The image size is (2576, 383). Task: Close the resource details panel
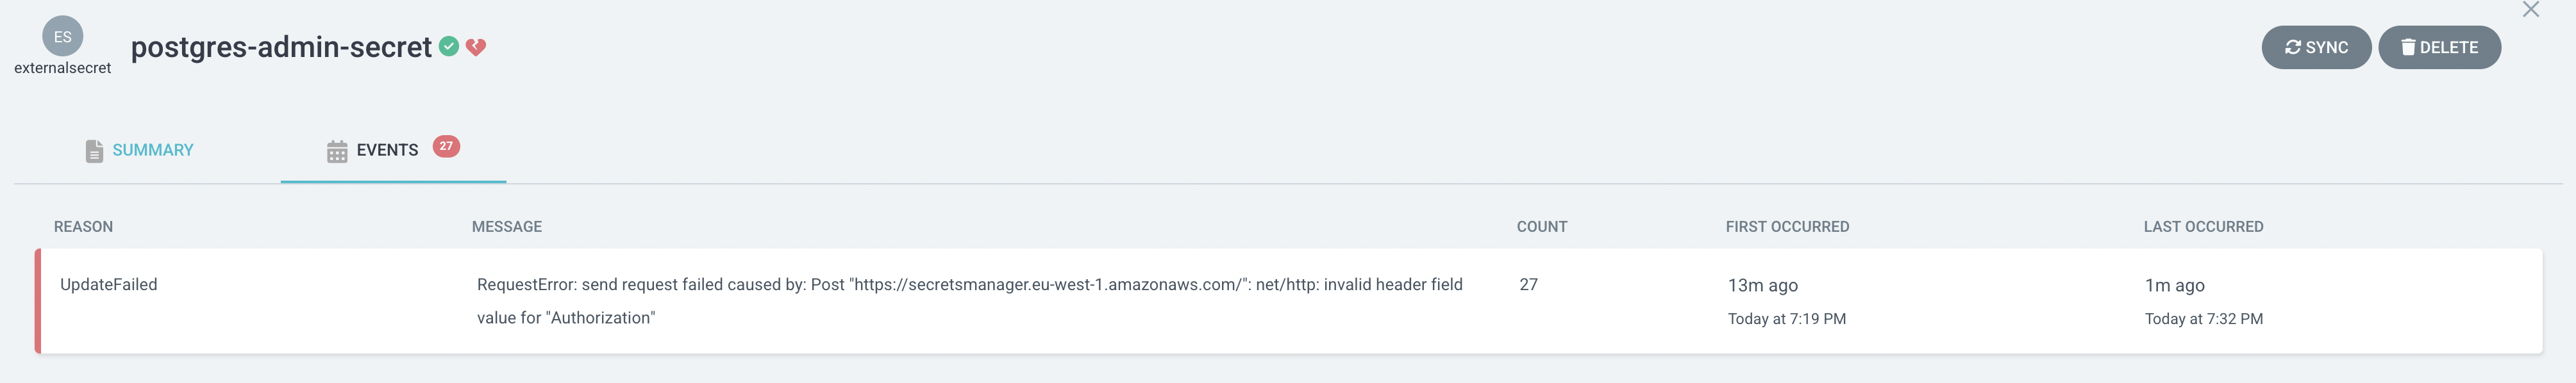pyautogui.click(x=2531, y=10)
